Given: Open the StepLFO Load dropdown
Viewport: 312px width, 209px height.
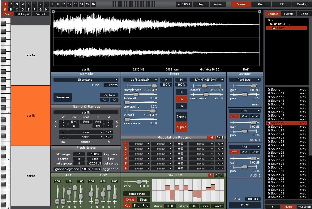Looking at the screenshot, I should click(217, 206).
